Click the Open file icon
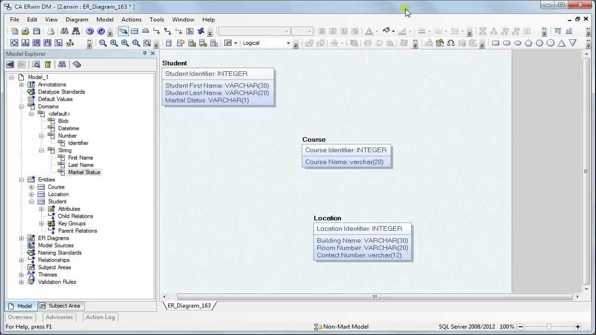 tap(25, 31)
